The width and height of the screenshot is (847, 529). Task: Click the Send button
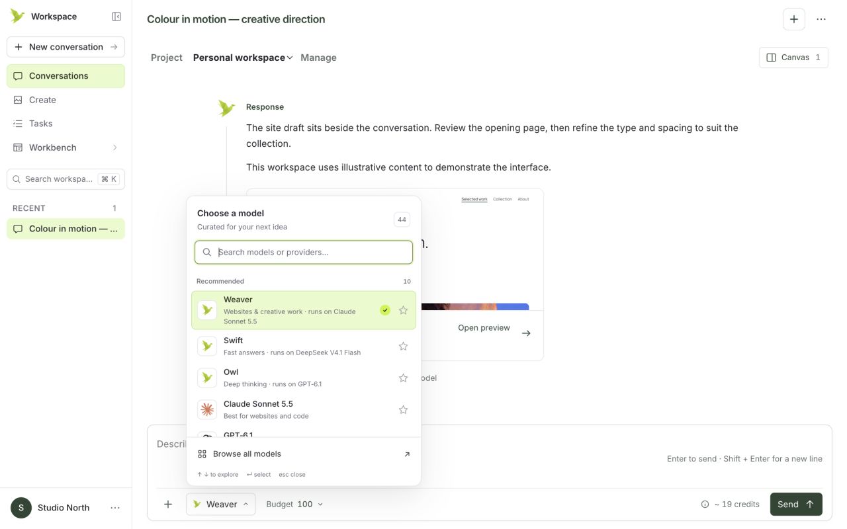(x=796, y=504)
